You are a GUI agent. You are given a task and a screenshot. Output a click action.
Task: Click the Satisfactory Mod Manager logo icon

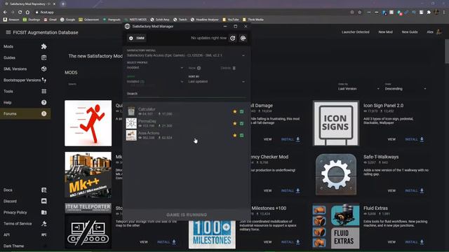tap(128, 27)
